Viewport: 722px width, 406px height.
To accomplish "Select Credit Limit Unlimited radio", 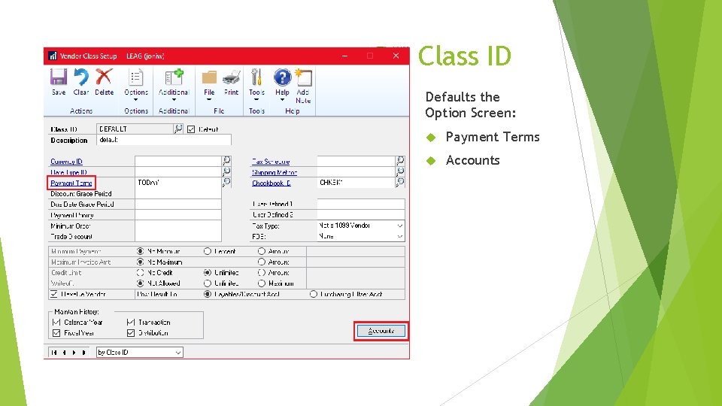I will (208, 272).
